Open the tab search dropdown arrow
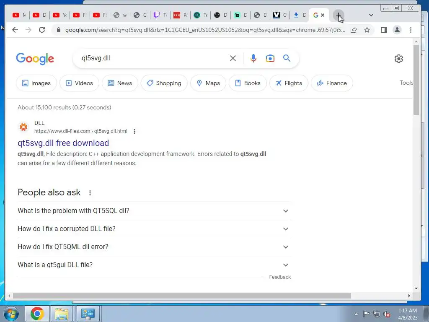This screenshot has width=429, height=322. [x=371, y=15]
